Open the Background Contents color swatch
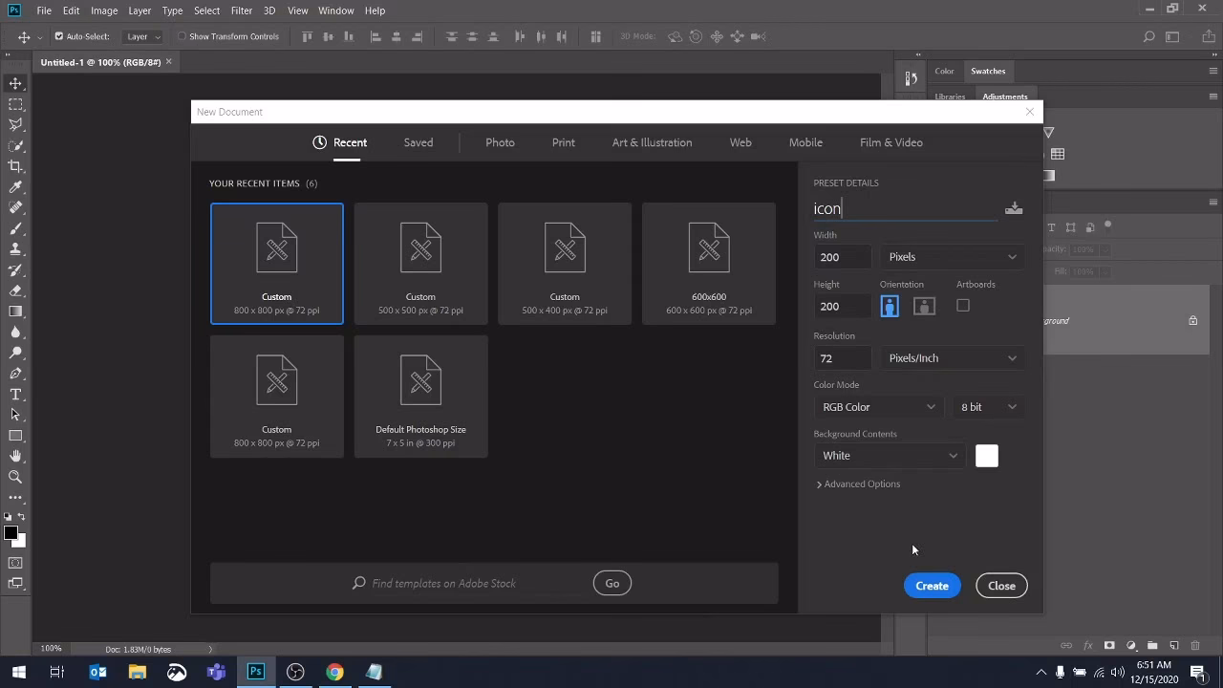Viewport: 1223px width, 688px height. coord(986,456)
